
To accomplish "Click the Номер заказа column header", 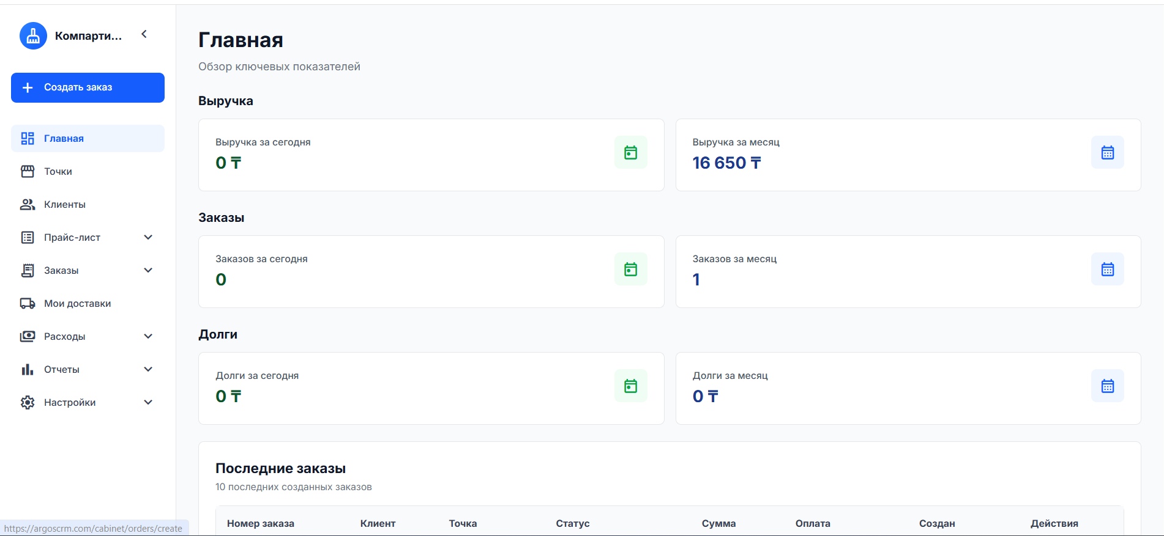I will click(261, 524).
